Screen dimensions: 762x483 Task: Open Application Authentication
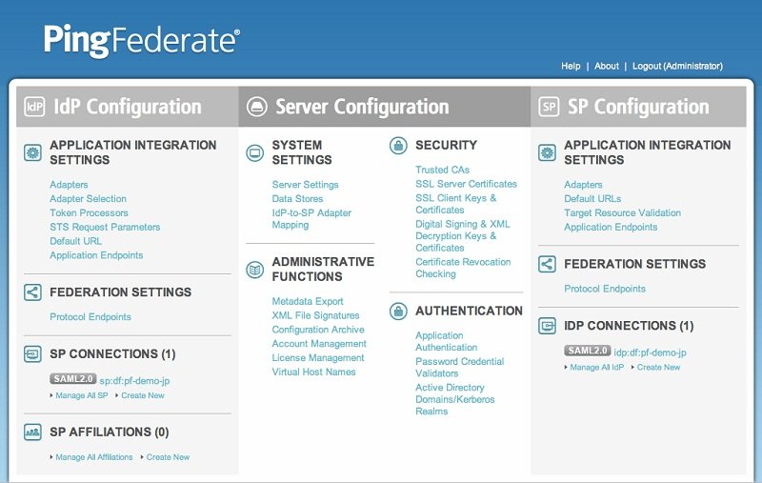click(x=446, y=342)
